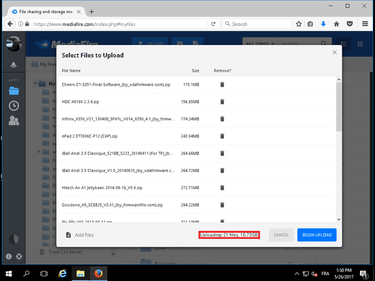Remove Hitech Air A1 Jellybean file
375x281 pixels.
tap(222, 187)
